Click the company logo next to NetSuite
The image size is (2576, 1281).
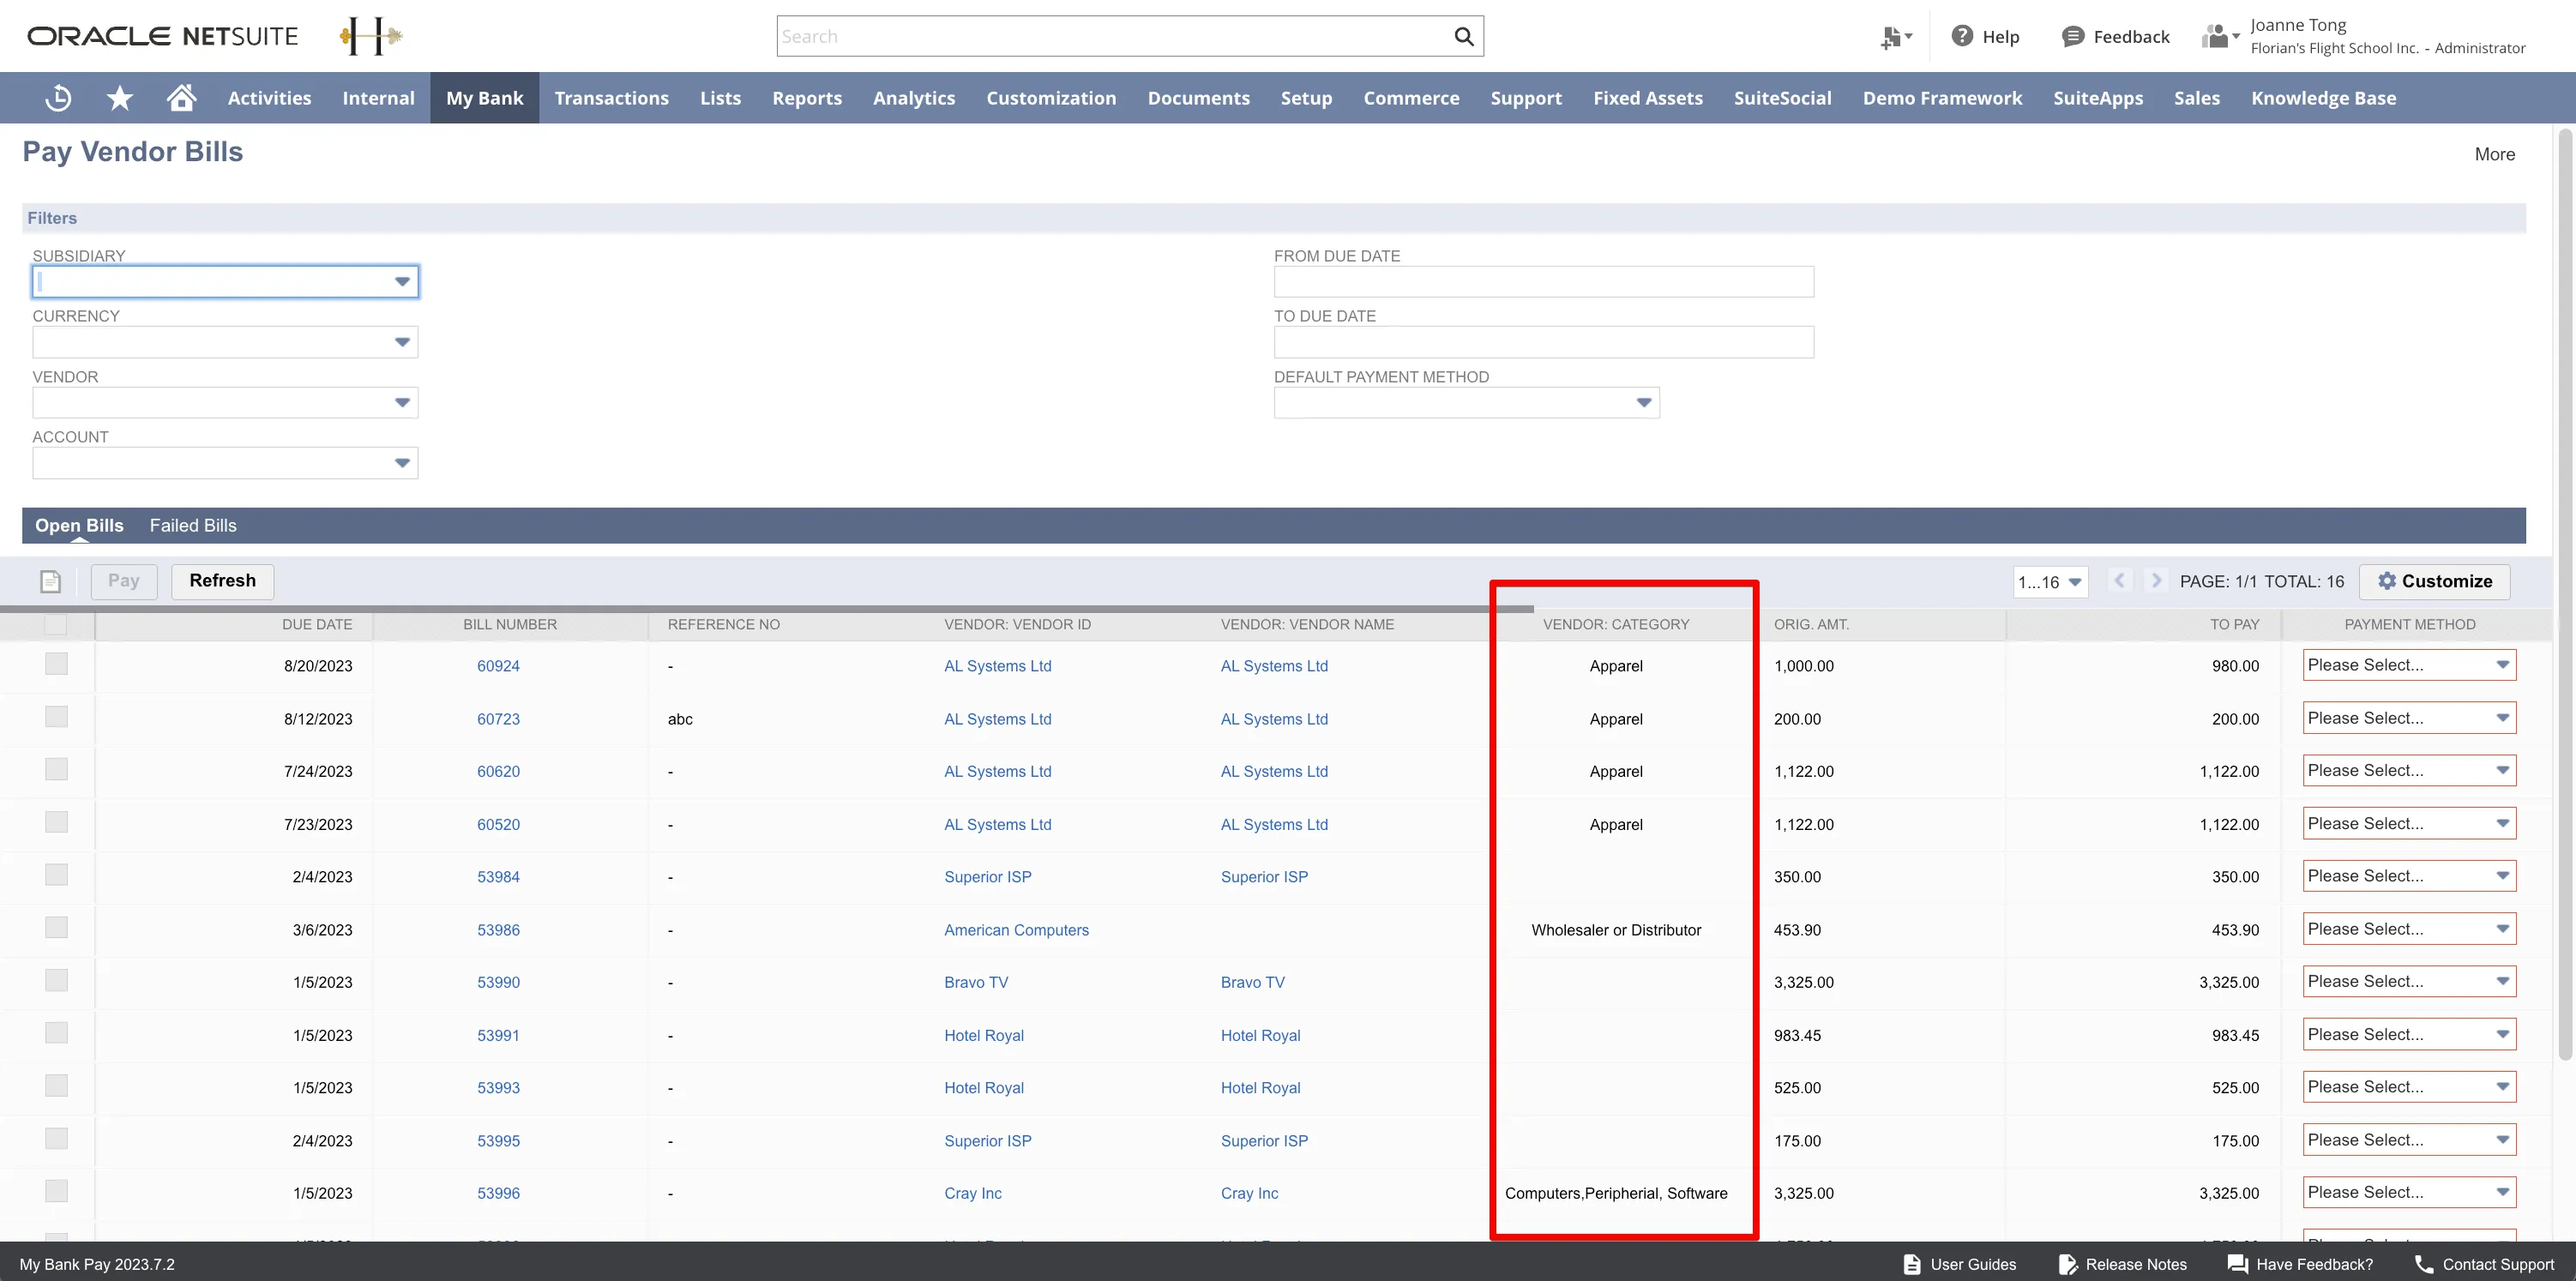coord(371,36)
